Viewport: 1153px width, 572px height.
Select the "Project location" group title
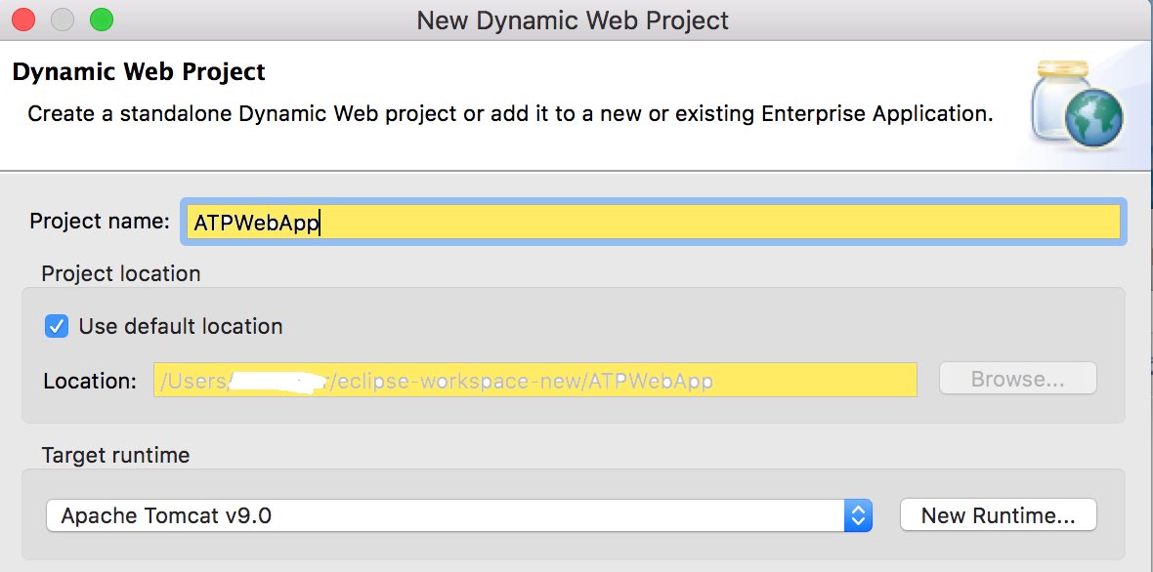click(x=121, y=273)
